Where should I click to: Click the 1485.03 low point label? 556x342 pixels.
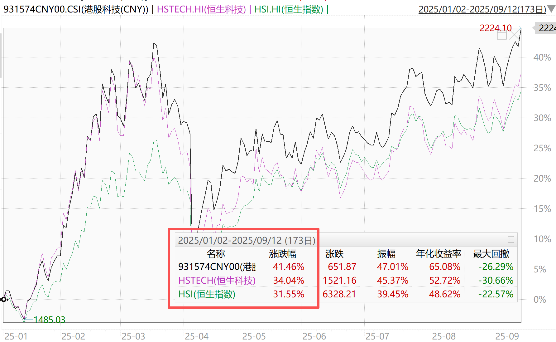coord(49,320)
